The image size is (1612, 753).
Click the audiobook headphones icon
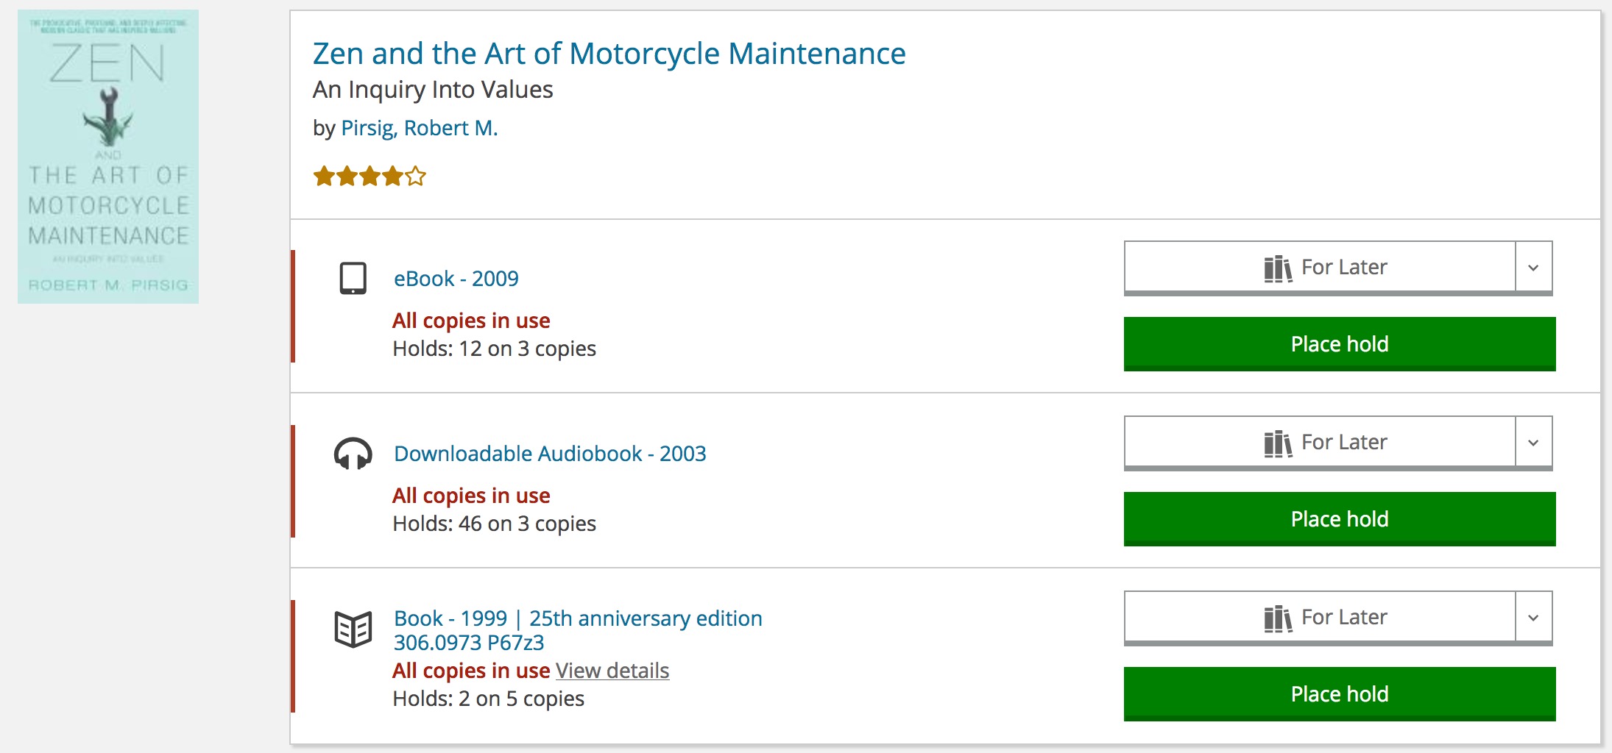coord(353,454)
